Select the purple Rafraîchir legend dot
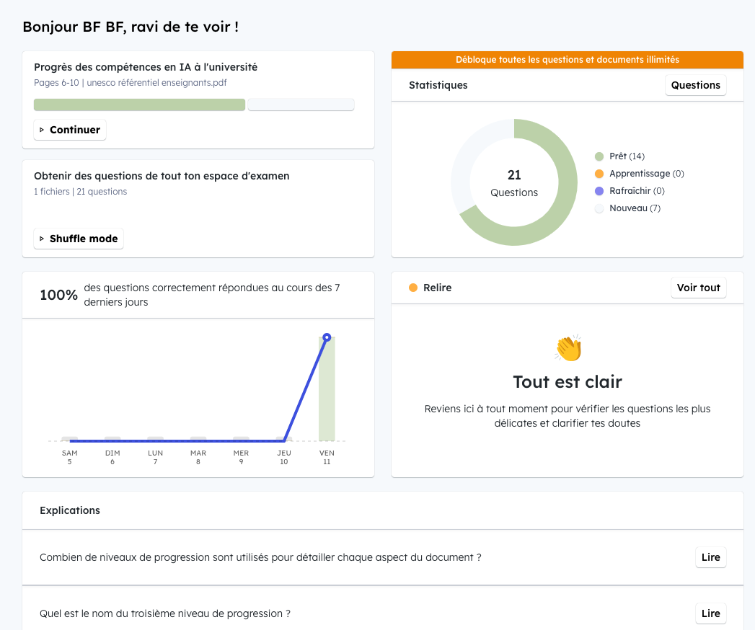 (599, 191)
